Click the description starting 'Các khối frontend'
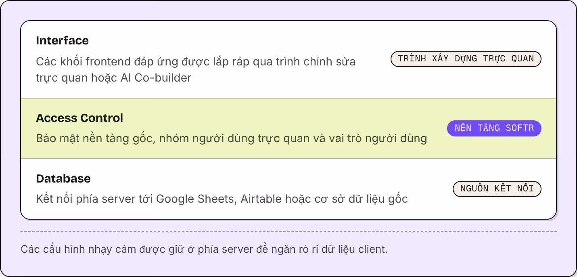577x277 pixels. click(196, 69)
